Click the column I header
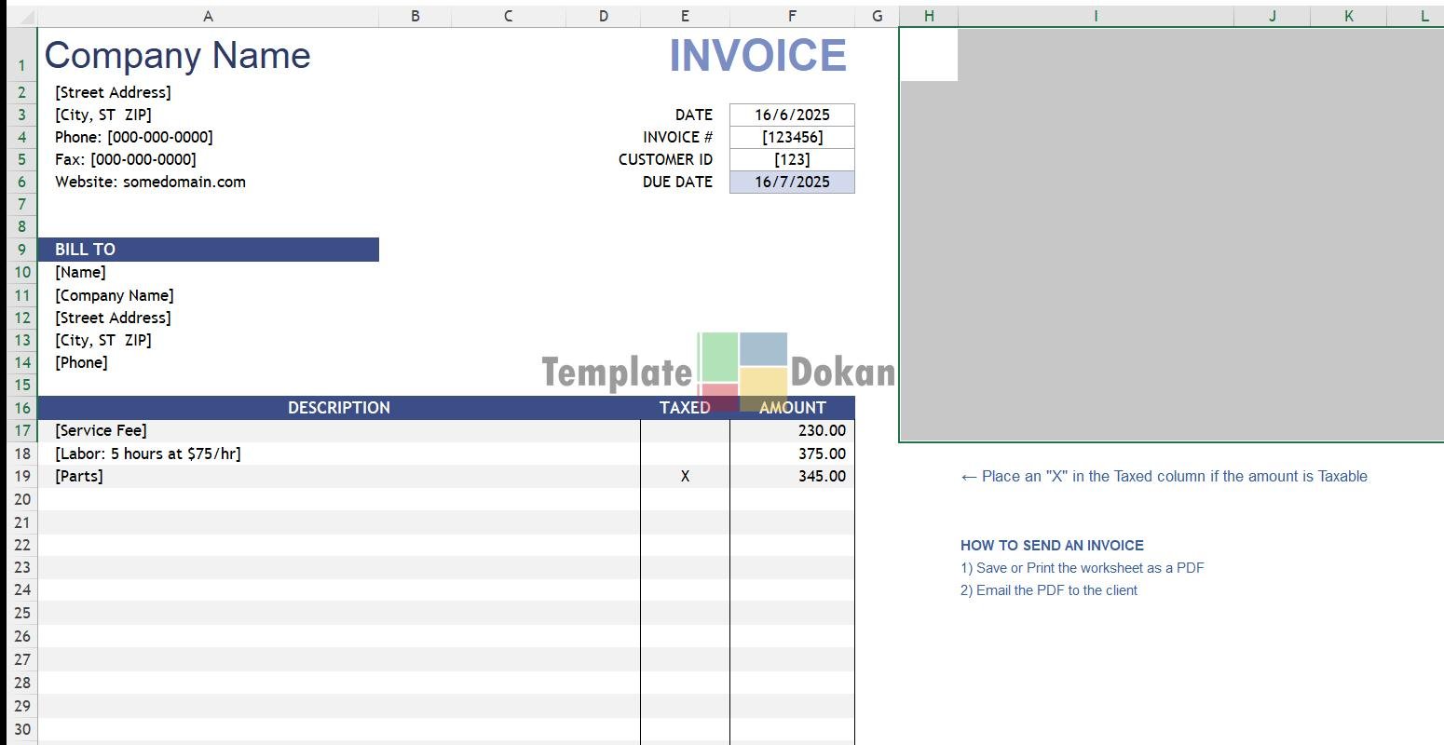 pyautogui.click(x=1096, y=16)
